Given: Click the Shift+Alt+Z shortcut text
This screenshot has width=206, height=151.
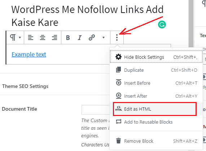Looking at the screenshot, I should coord(185,141).
